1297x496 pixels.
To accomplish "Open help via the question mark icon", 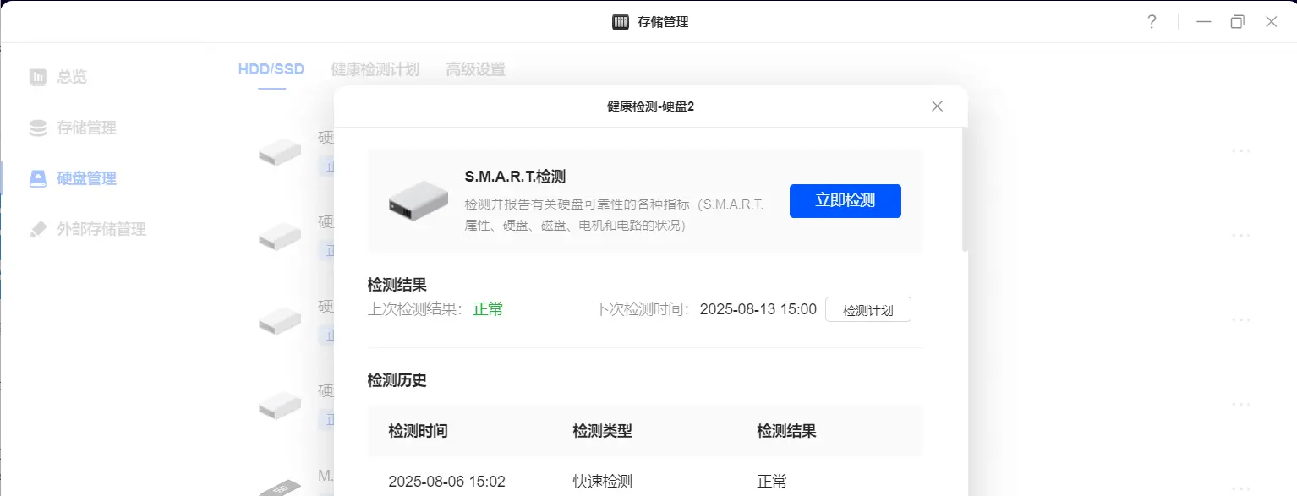I will (1152, 22).
